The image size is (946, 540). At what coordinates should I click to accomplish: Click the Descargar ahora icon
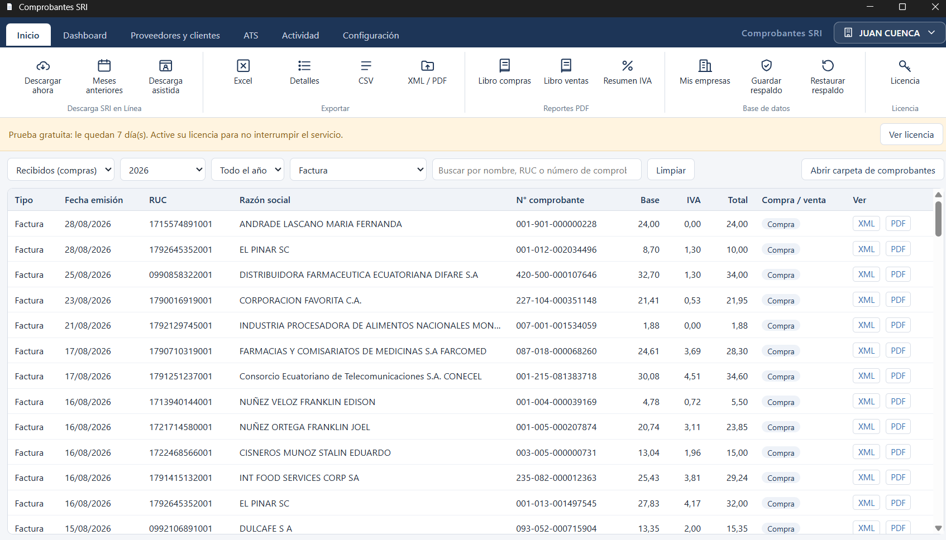click(43, 66)
